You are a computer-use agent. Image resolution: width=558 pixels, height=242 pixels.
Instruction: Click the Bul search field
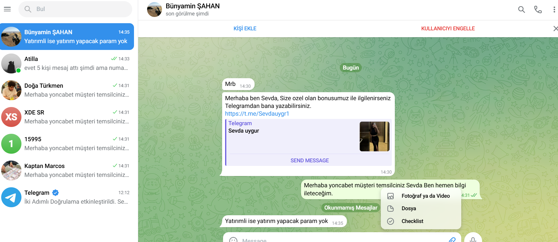[75, 9]
